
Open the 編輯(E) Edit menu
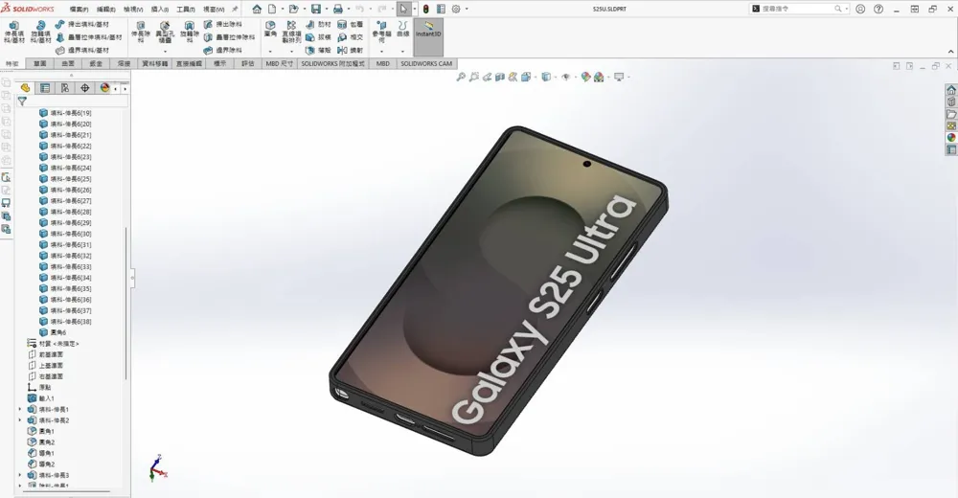(x=105, y=10)
